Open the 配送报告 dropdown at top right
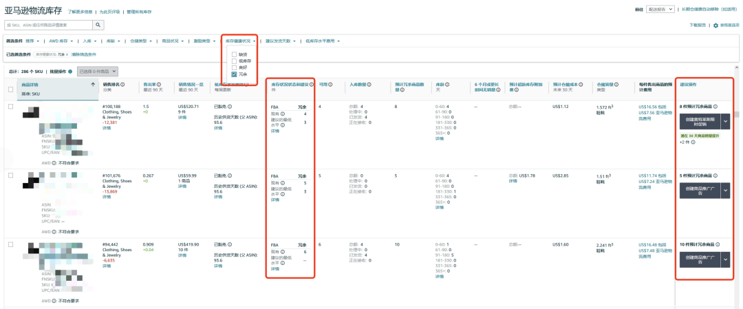Image resolution: width=743 pixels, height=309 pixels. (660, 10)
